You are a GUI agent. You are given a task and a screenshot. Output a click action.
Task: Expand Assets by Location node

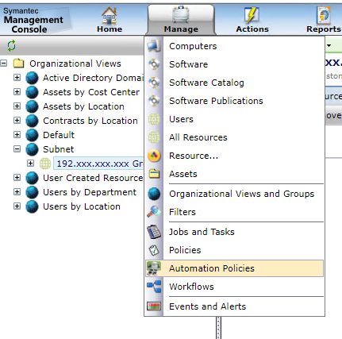pyautogui.click(x=17, y=106)
